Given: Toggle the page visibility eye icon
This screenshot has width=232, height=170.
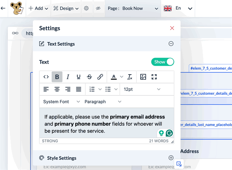Looking at the screenshot, I should point(98,8).
